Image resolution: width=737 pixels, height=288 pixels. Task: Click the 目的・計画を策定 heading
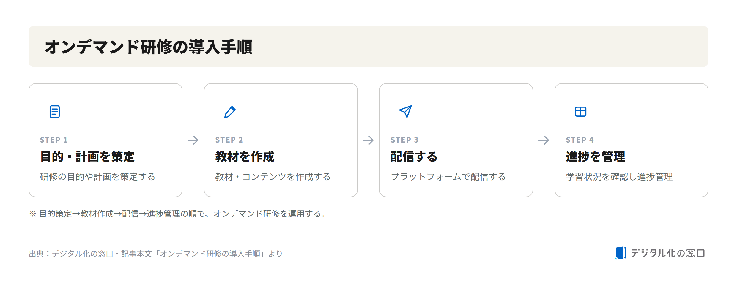[x=87, y=157]
